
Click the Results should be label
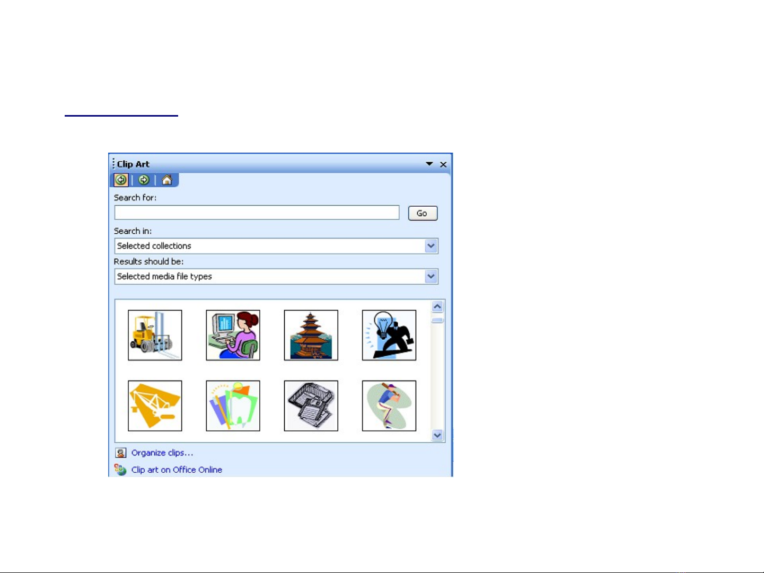(x=148, y=261)
